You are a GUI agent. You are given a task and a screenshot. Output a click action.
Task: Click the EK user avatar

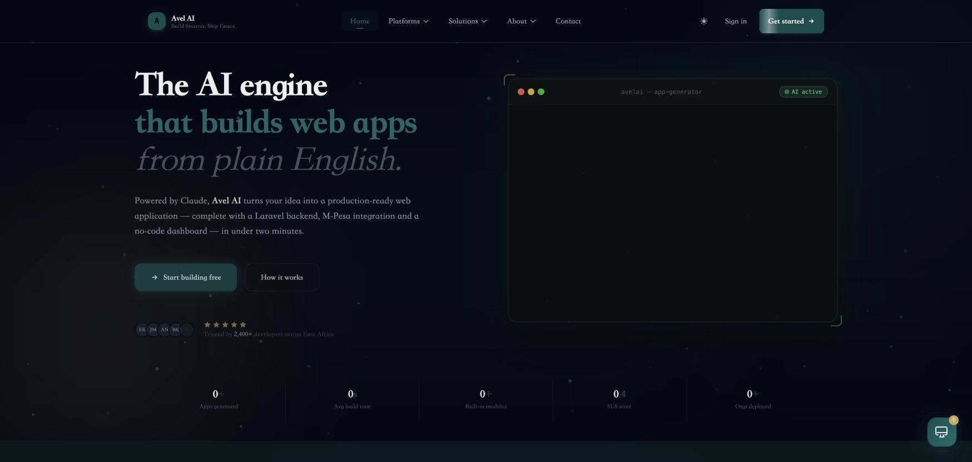click(142, 330)
